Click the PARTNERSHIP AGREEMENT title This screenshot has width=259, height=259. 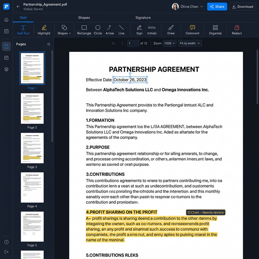[x=154, y=69]
